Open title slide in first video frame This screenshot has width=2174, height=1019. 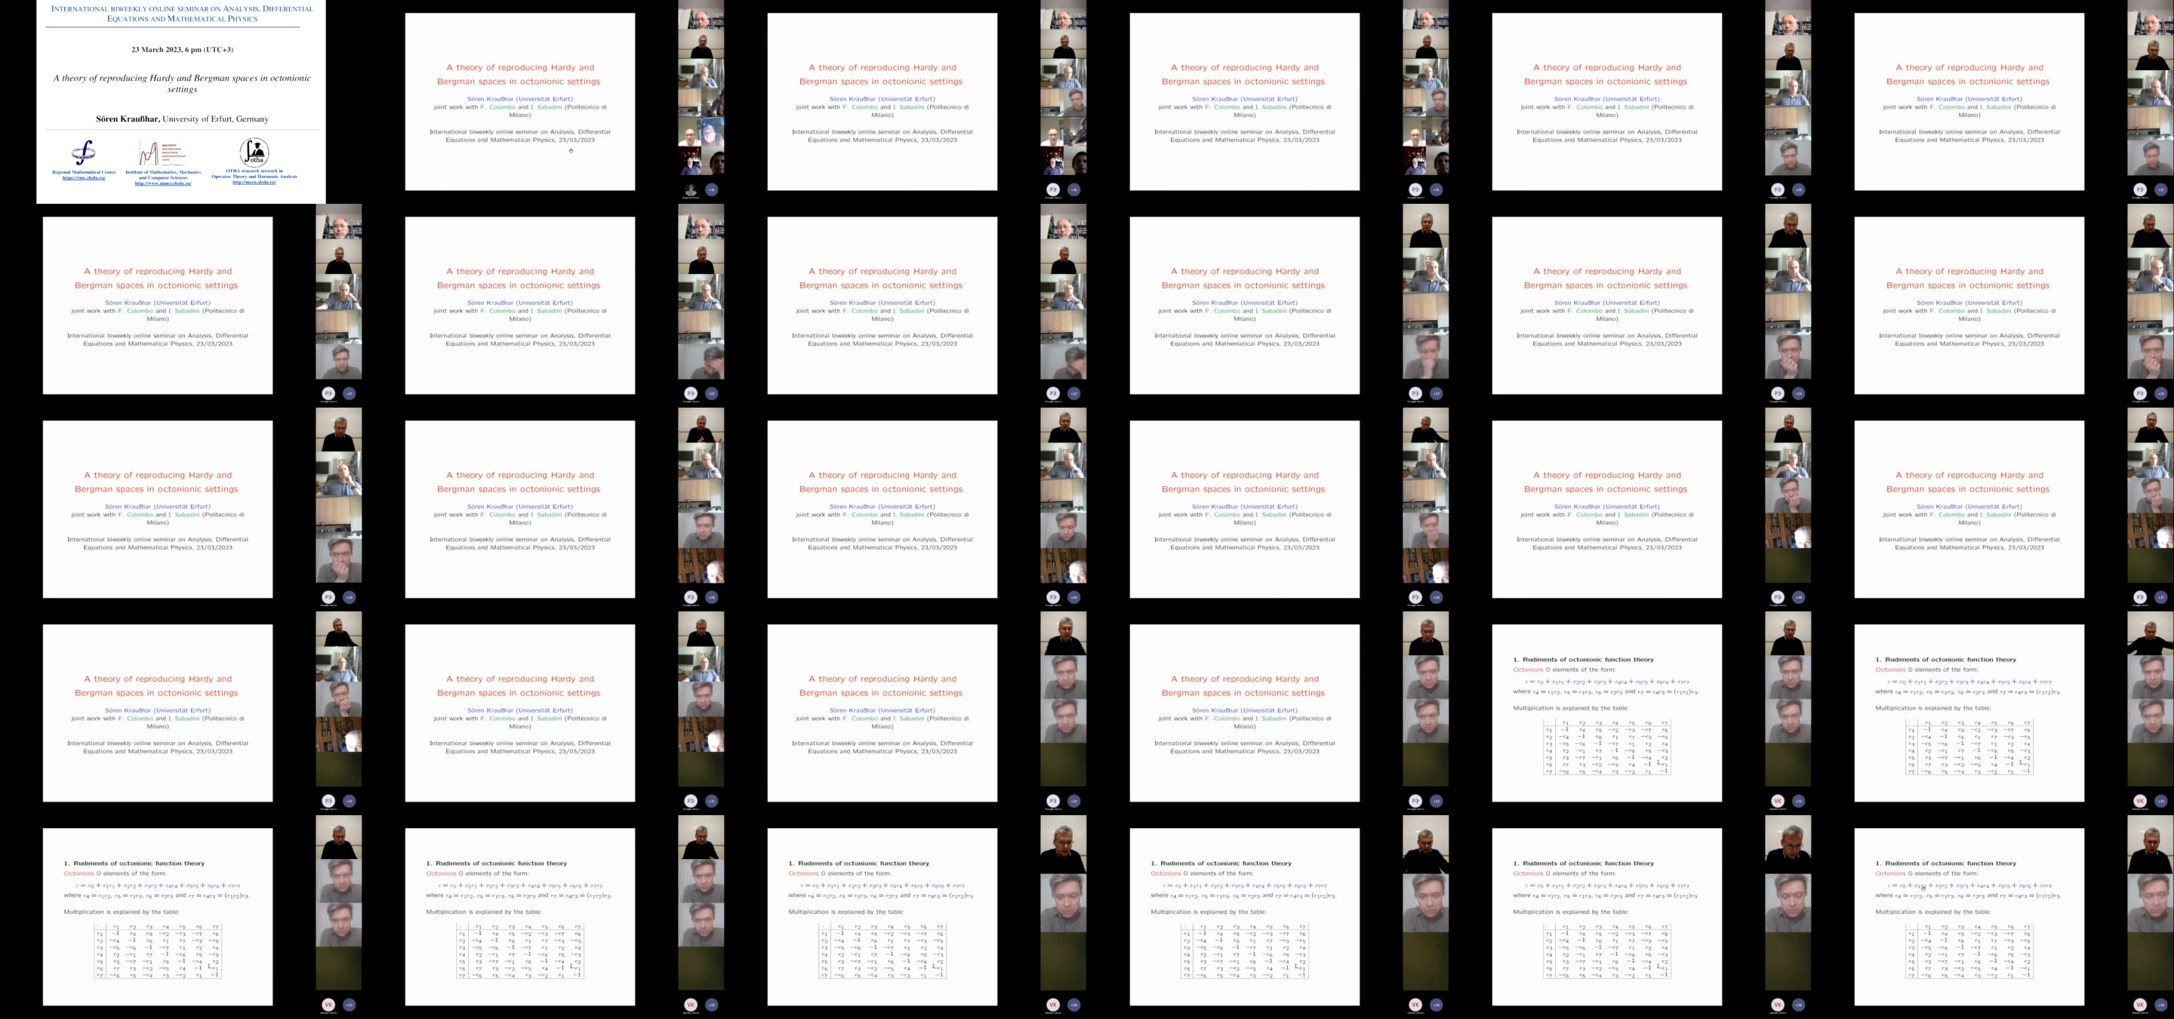coord(520,101)
